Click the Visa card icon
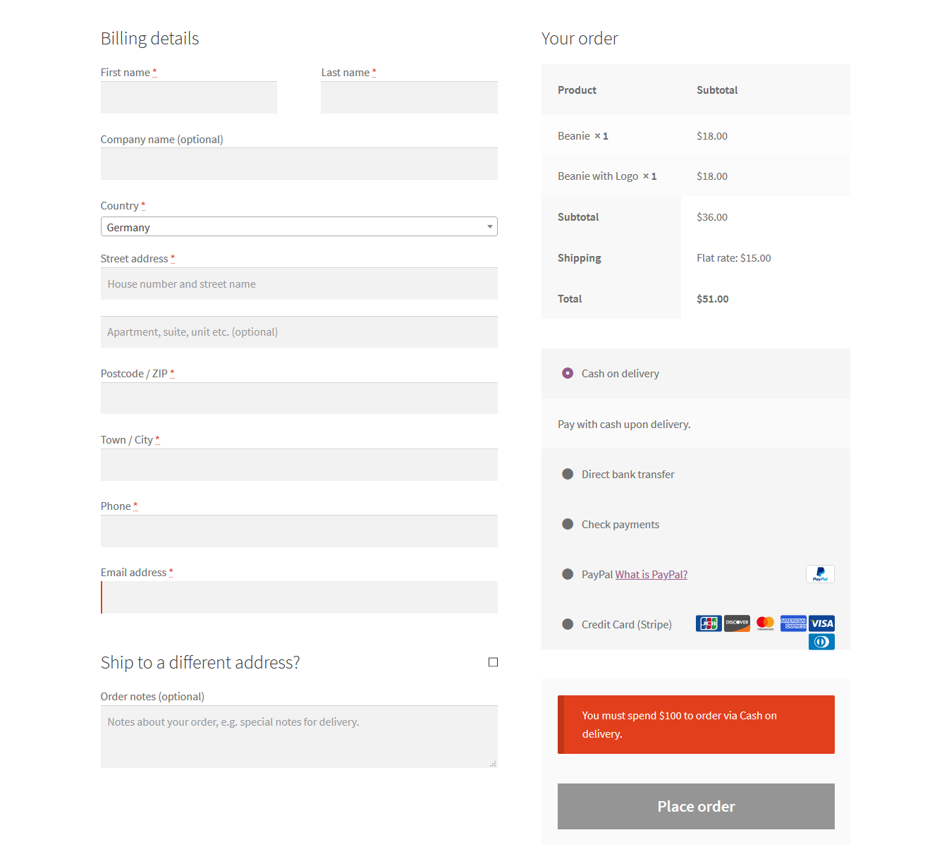This screenshot has height=866, width=949. click(821, 623)
